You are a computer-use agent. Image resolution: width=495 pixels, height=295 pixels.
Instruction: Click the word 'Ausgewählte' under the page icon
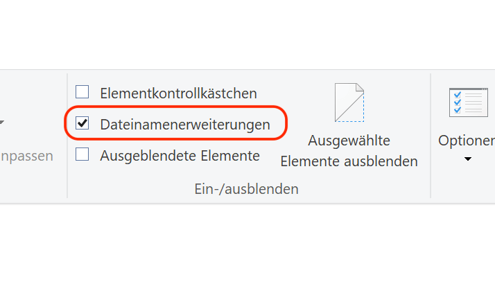349,141
